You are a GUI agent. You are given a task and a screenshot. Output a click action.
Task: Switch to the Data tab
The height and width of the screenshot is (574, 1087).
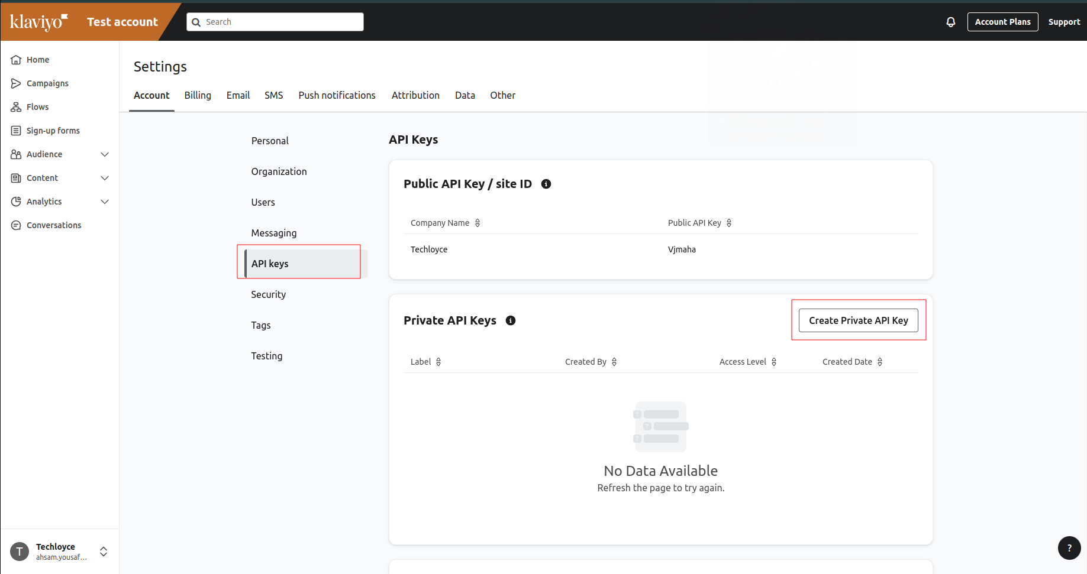click(465, 95)
